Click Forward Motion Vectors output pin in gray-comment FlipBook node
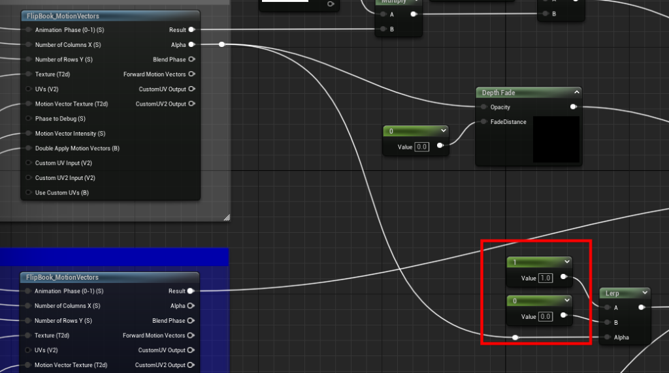This screenshot has width=669, height=373. pos(191,74)
